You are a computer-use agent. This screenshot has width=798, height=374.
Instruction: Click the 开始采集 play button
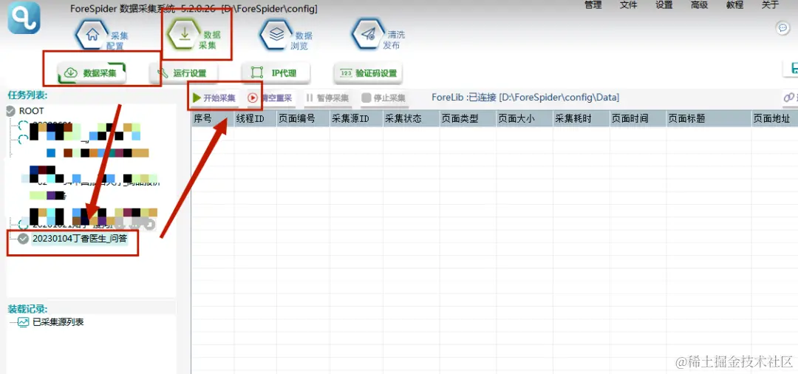click(214, 98)
